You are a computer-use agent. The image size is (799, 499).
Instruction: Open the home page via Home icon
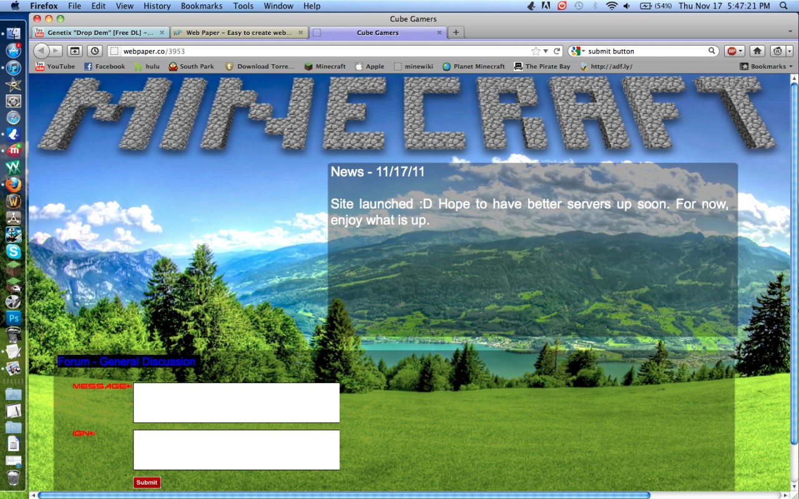(x=757, y=51)
